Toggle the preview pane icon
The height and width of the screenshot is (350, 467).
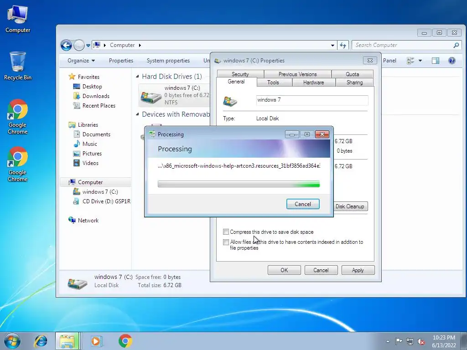(436, 61)
